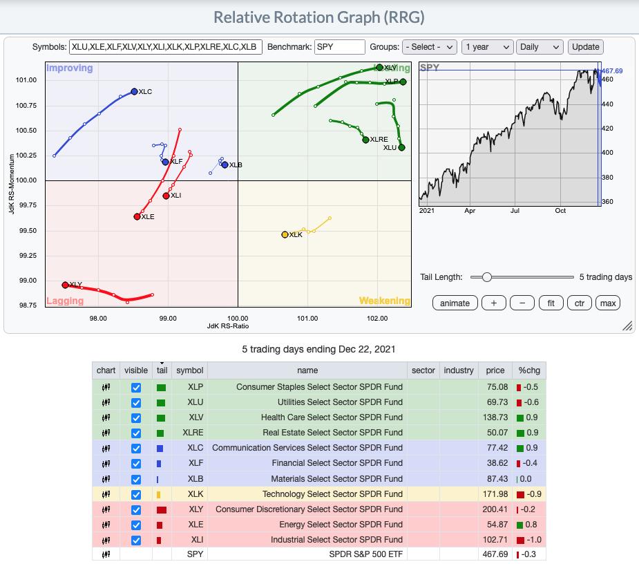Open chart icon for XLV row
The height and width of the screenshot is (564, 639).
click(x=106, y=417)
